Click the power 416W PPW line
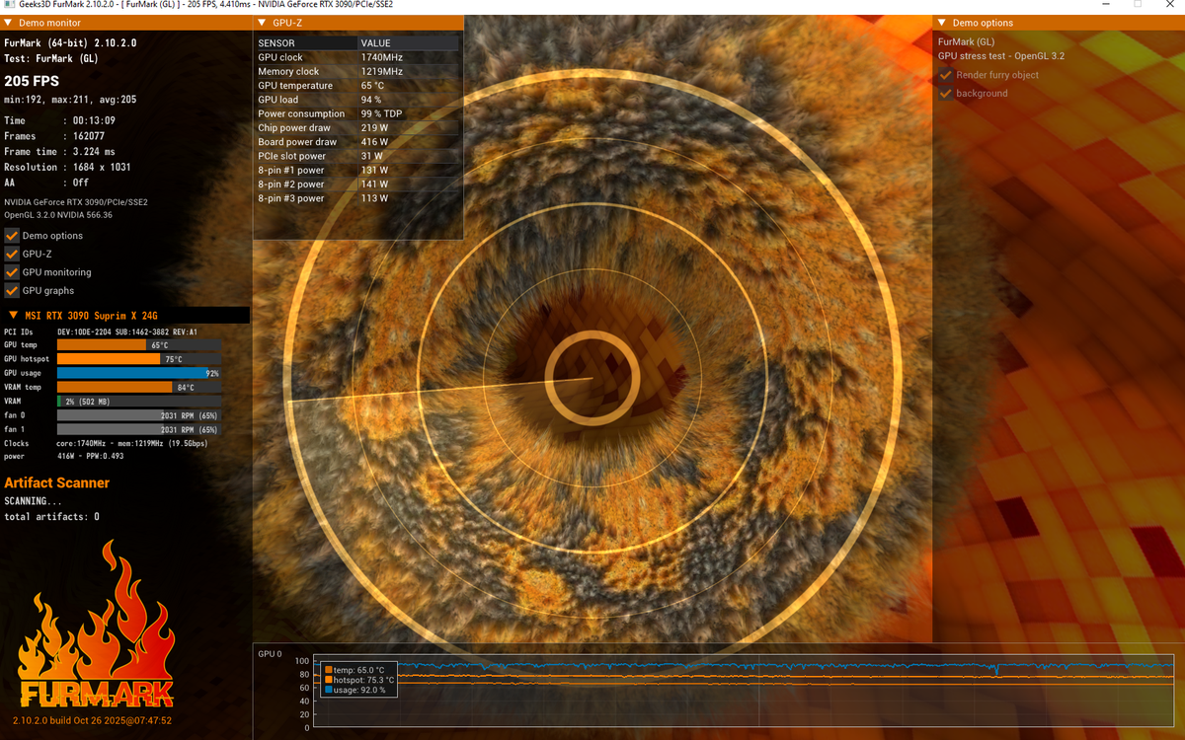1185x740 pixels. [64, 458]
